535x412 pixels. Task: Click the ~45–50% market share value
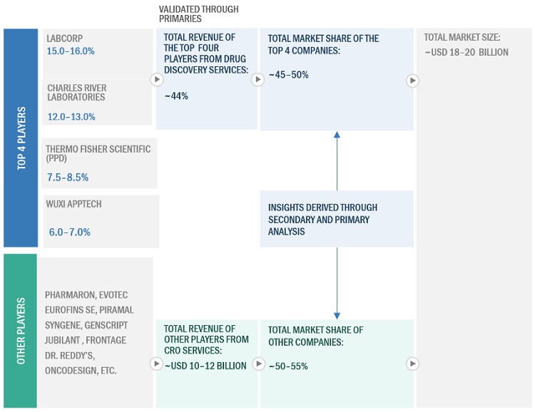[x=288, y=74]
